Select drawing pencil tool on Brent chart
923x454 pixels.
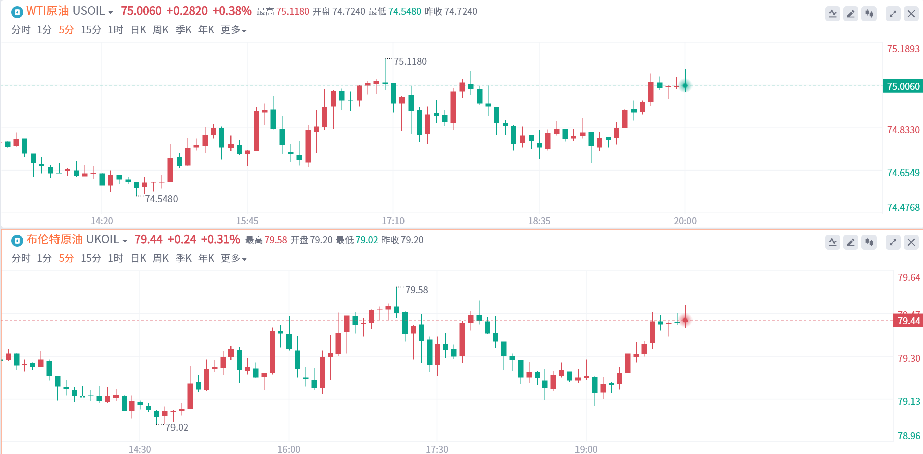pyautogui.click(x=851, y=242)
